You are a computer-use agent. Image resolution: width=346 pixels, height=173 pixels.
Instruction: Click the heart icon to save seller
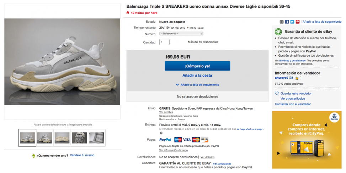tap(277, 93)
